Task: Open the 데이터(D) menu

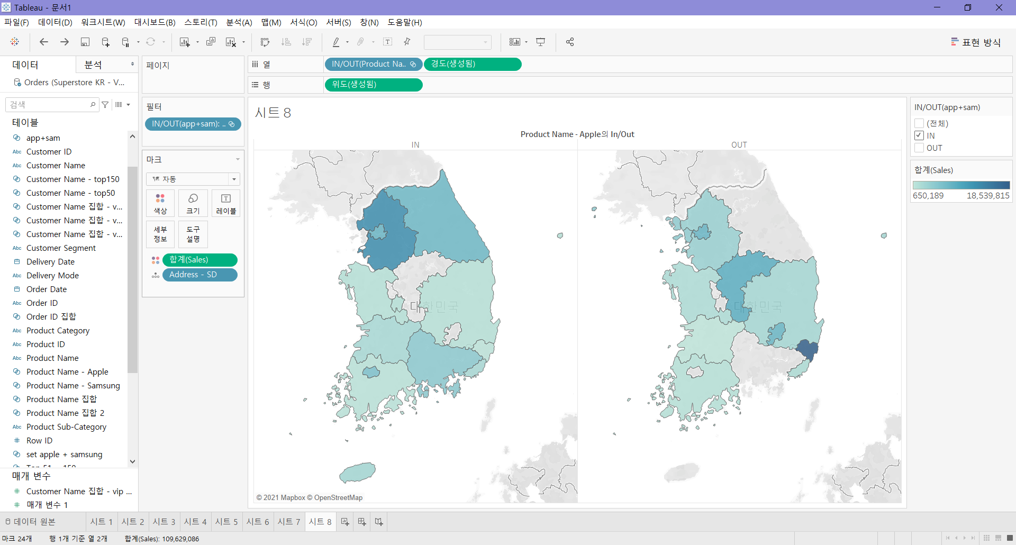Action: point(55,22)
